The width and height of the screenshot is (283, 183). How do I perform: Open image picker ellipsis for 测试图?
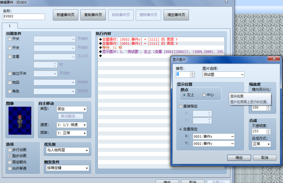pos(242,74)
